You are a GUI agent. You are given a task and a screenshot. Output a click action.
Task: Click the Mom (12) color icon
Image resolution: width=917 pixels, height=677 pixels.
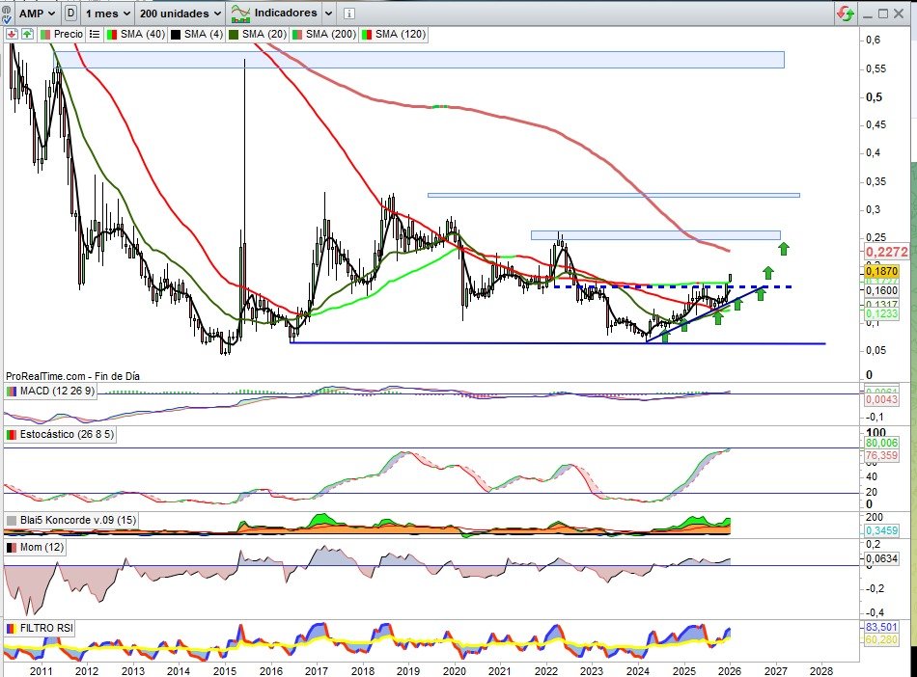click(x=12, y=548)
